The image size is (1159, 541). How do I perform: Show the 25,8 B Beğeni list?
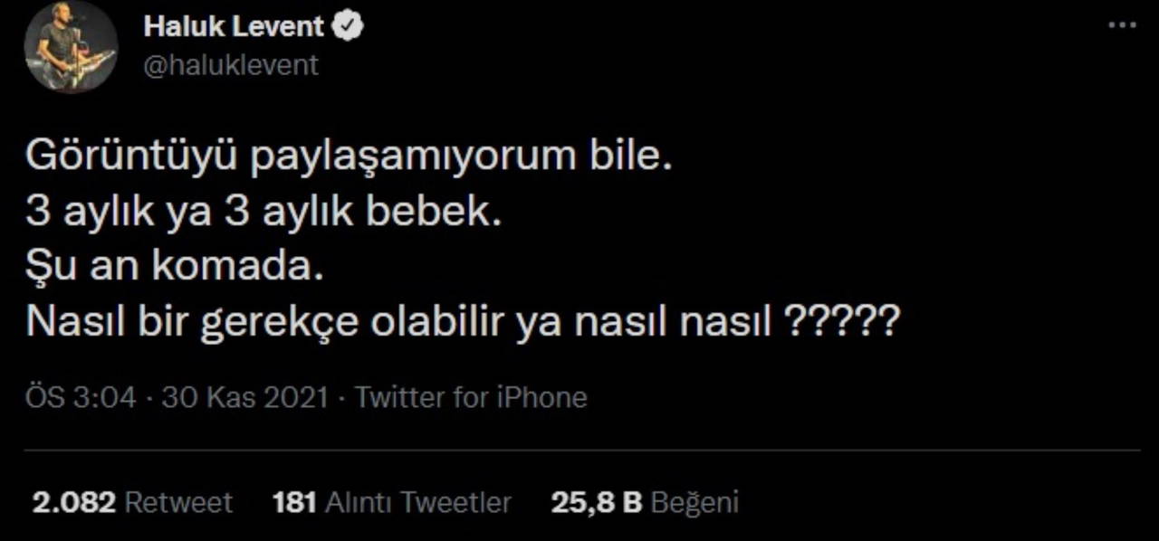[x=644, y=502]
